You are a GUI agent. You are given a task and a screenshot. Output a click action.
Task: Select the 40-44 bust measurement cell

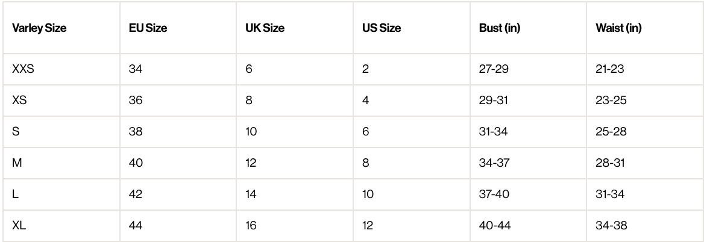(x=495, y=226)
